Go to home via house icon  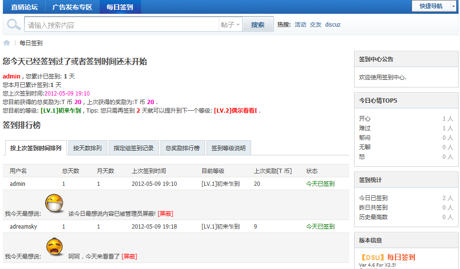[7, 43]
